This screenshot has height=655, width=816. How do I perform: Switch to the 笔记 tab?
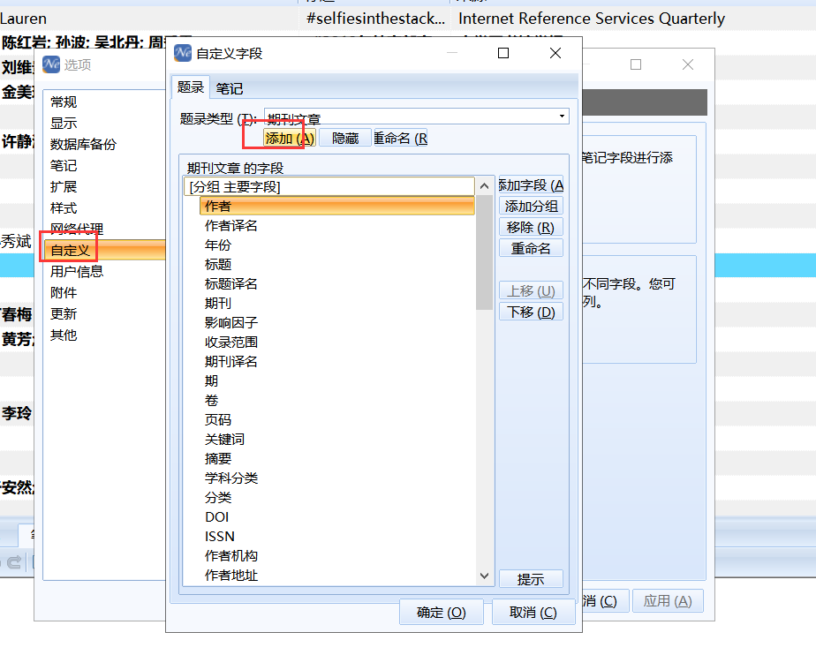click(229, 88)
